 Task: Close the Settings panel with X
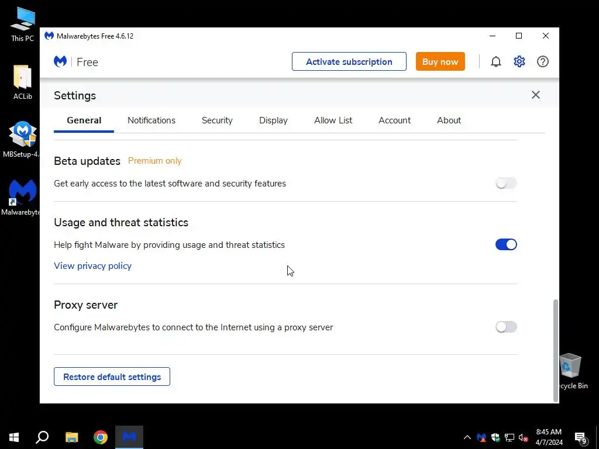[536, 95]
